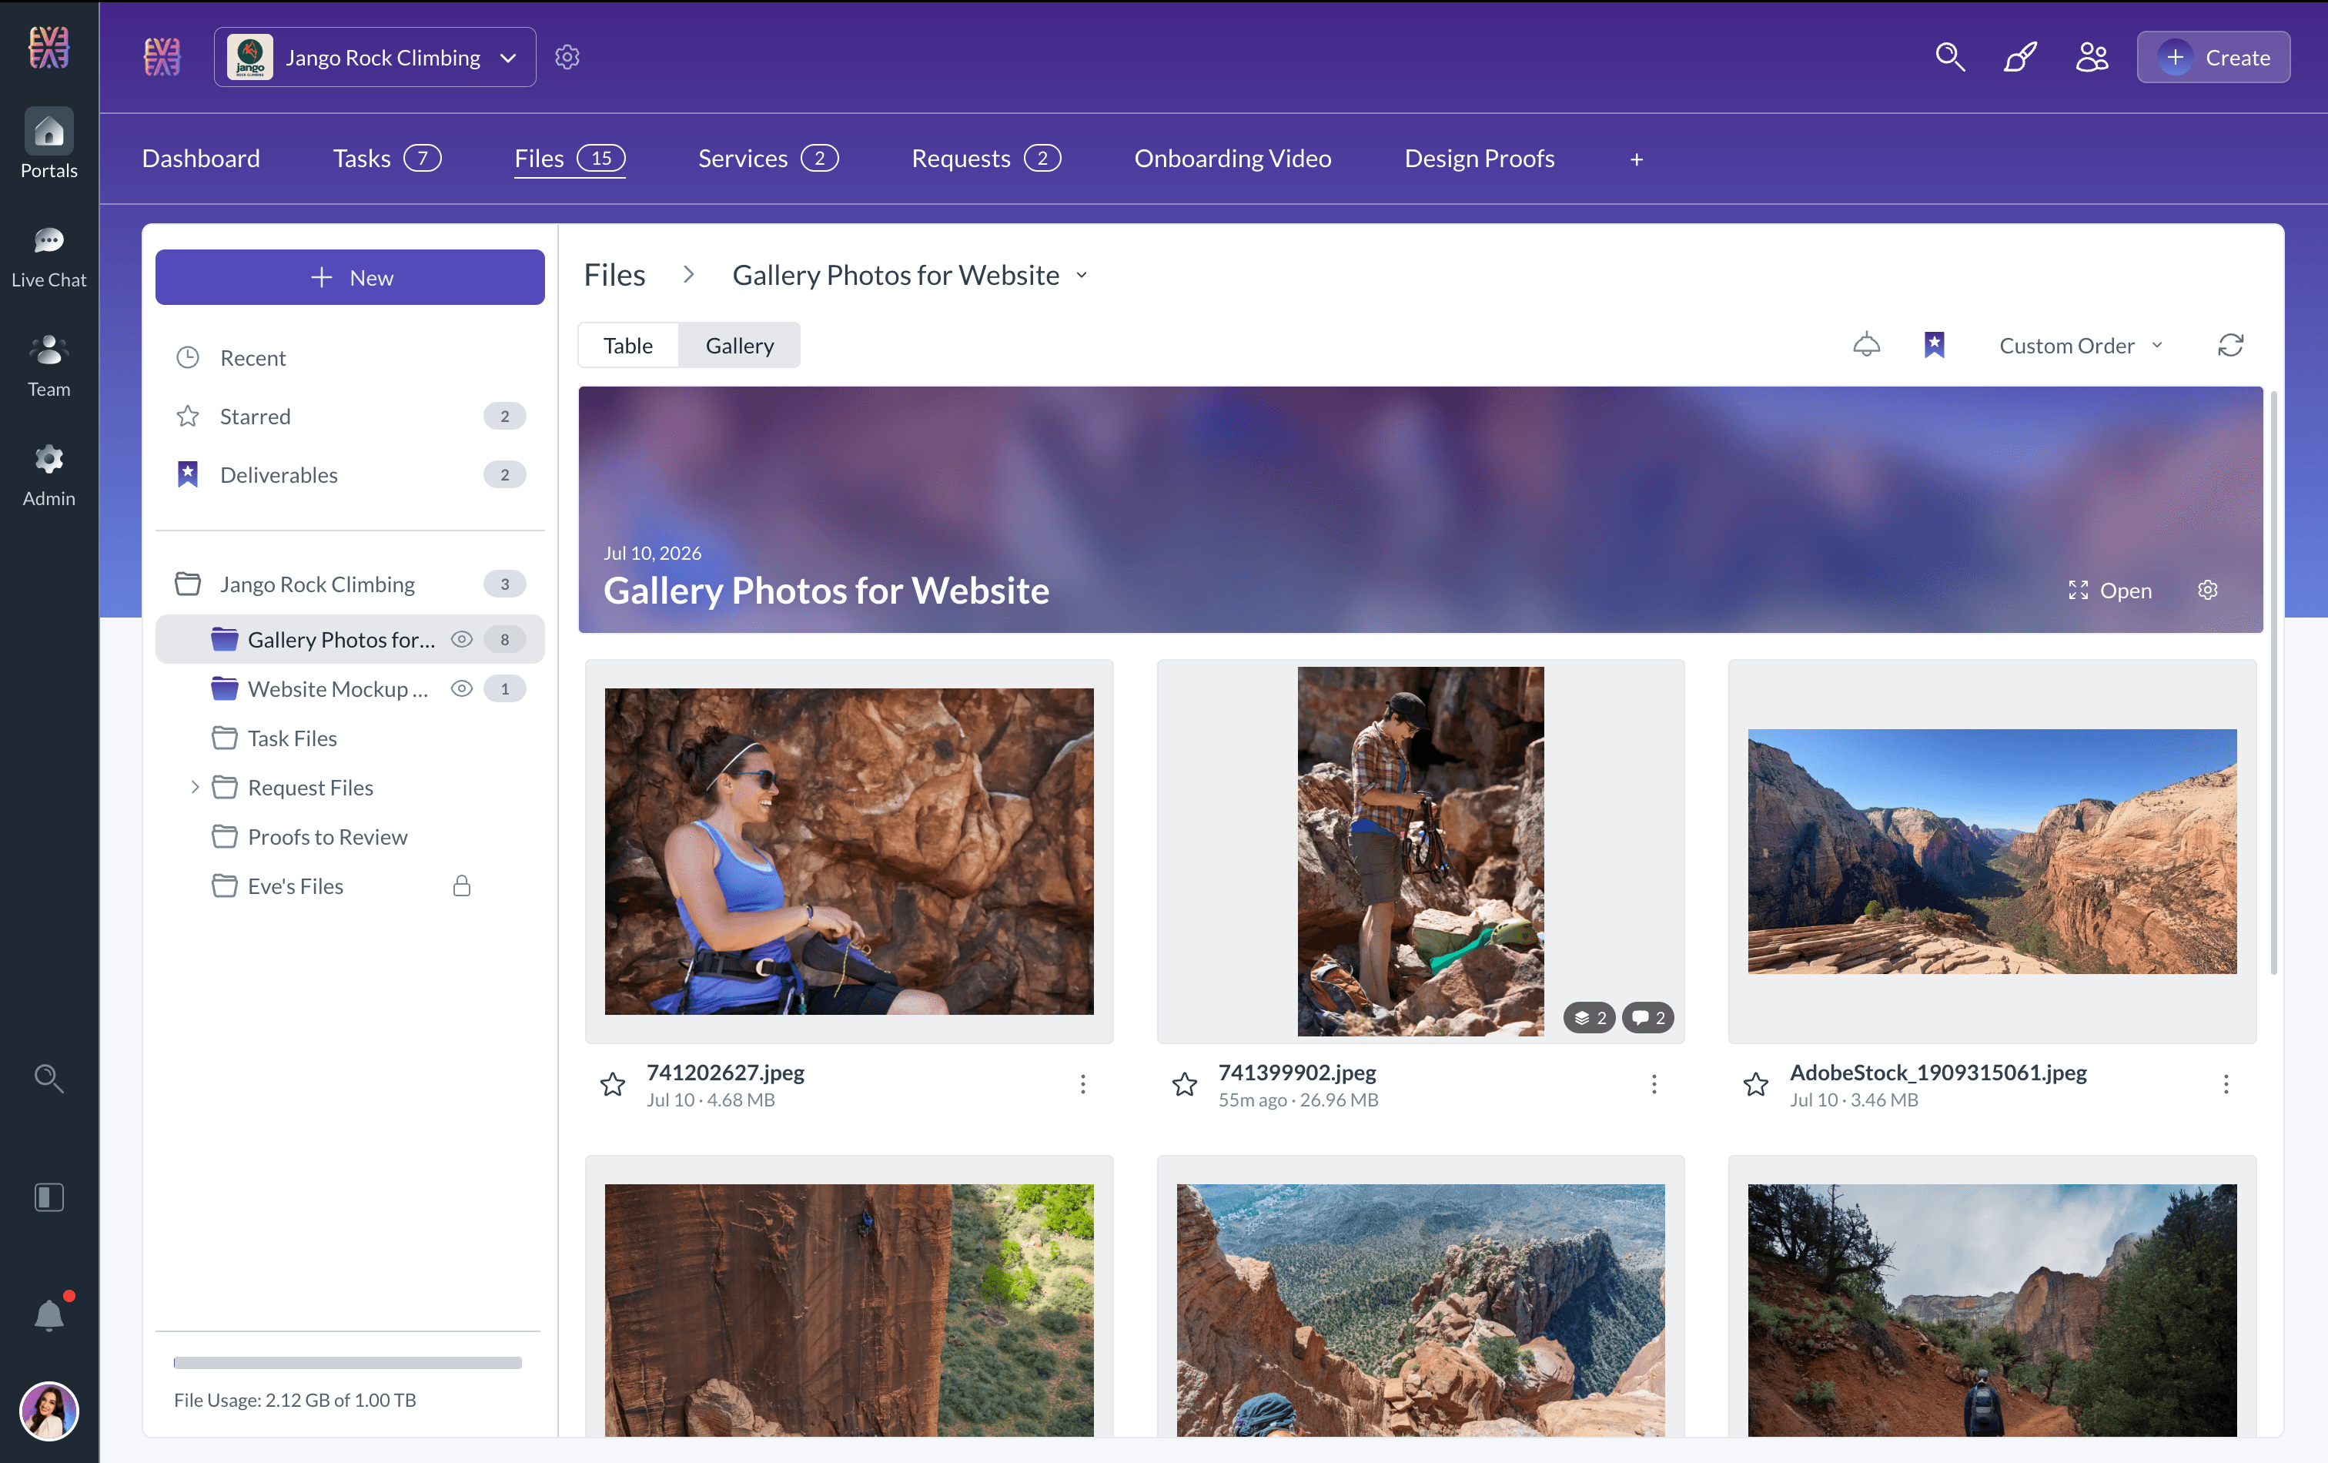Expand the Request Files folder

click(194, 787)
